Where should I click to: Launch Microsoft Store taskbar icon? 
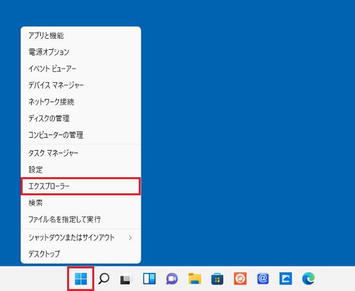[218, 279]
